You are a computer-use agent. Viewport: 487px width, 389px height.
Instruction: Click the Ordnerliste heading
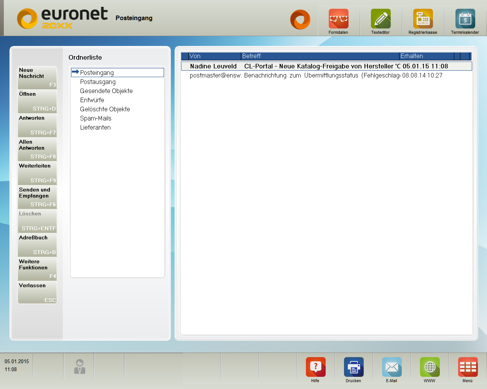85,57
